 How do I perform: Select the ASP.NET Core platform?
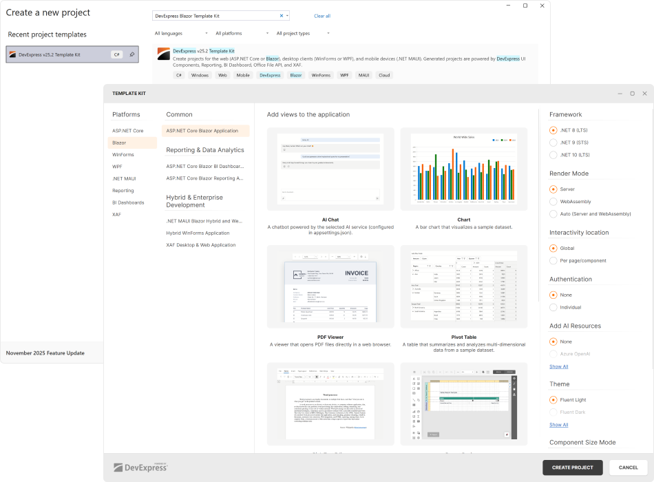(x=127, y=131)
